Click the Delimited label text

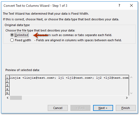pyautogui.click(x=22, y=35)
